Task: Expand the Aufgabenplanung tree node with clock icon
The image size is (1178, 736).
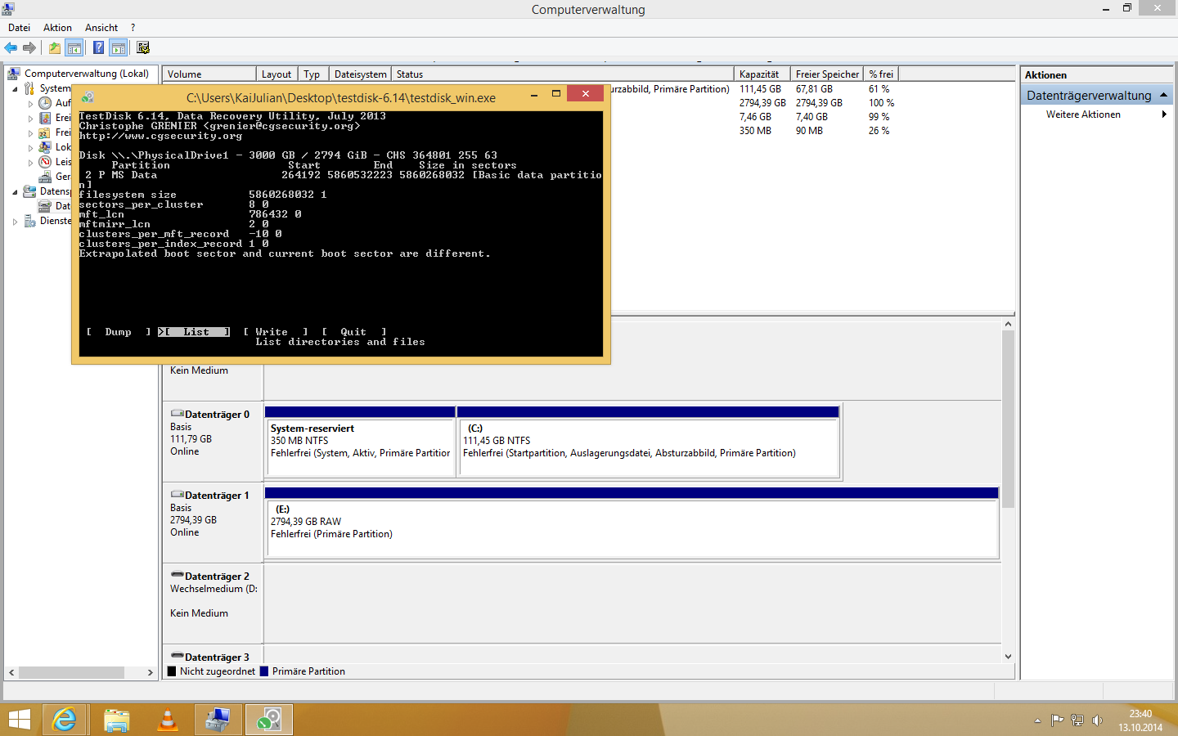Action: 31,104
